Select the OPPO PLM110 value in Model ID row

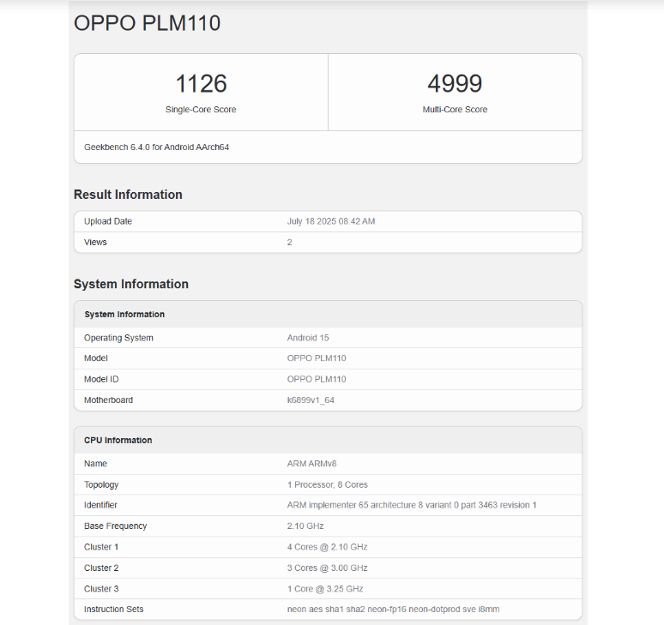317,379
